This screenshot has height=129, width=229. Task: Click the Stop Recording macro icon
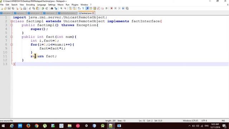point(115,8)
